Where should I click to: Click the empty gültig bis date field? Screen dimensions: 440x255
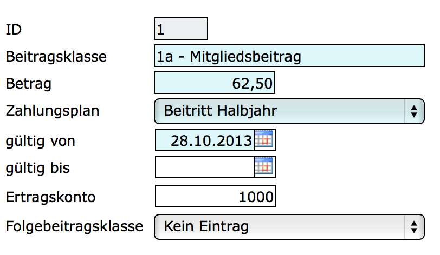coord(205,167)
